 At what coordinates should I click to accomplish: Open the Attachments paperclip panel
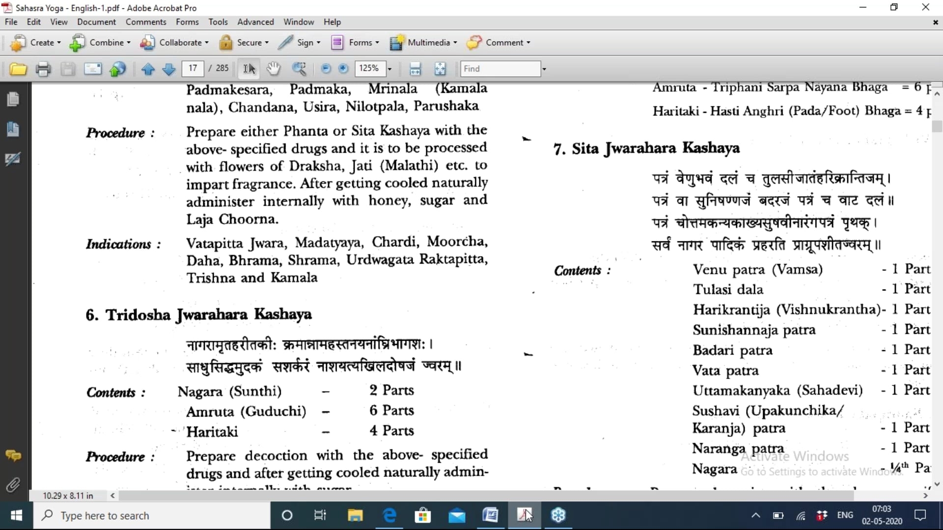pos(13,485)
